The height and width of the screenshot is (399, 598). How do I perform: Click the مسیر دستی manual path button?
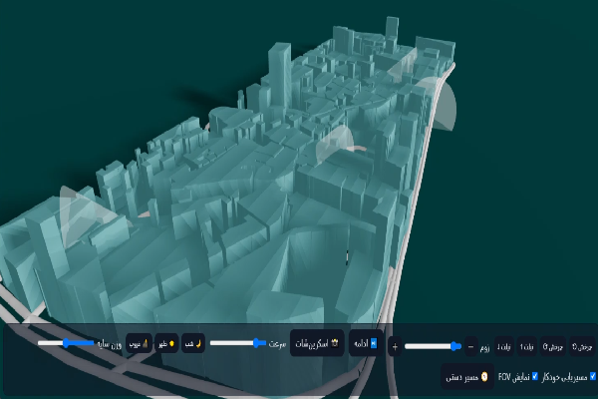467,376
